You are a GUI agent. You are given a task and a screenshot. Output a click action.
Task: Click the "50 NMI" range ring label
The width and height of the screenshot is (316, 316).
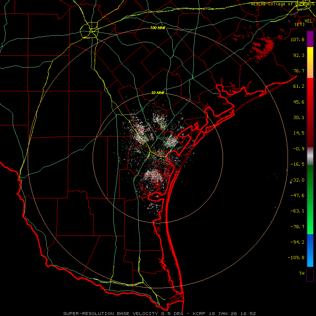(x=158, y=93)
